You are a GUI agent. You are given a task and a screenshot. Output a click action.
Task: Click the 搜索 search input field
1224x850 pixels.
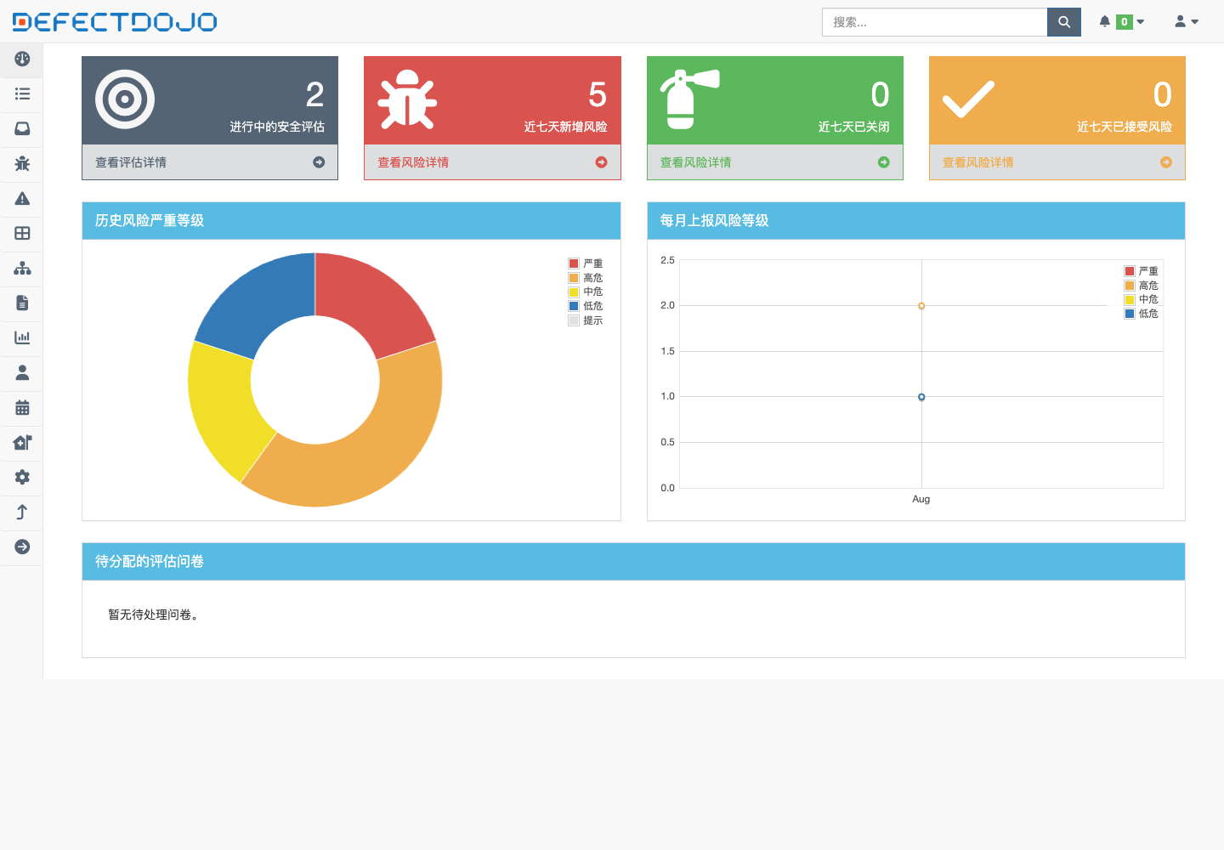(934, 22)
